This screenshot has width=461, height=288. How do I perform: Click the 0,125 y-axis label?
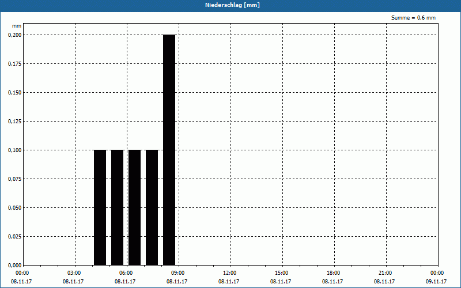(x=15, y=122)
